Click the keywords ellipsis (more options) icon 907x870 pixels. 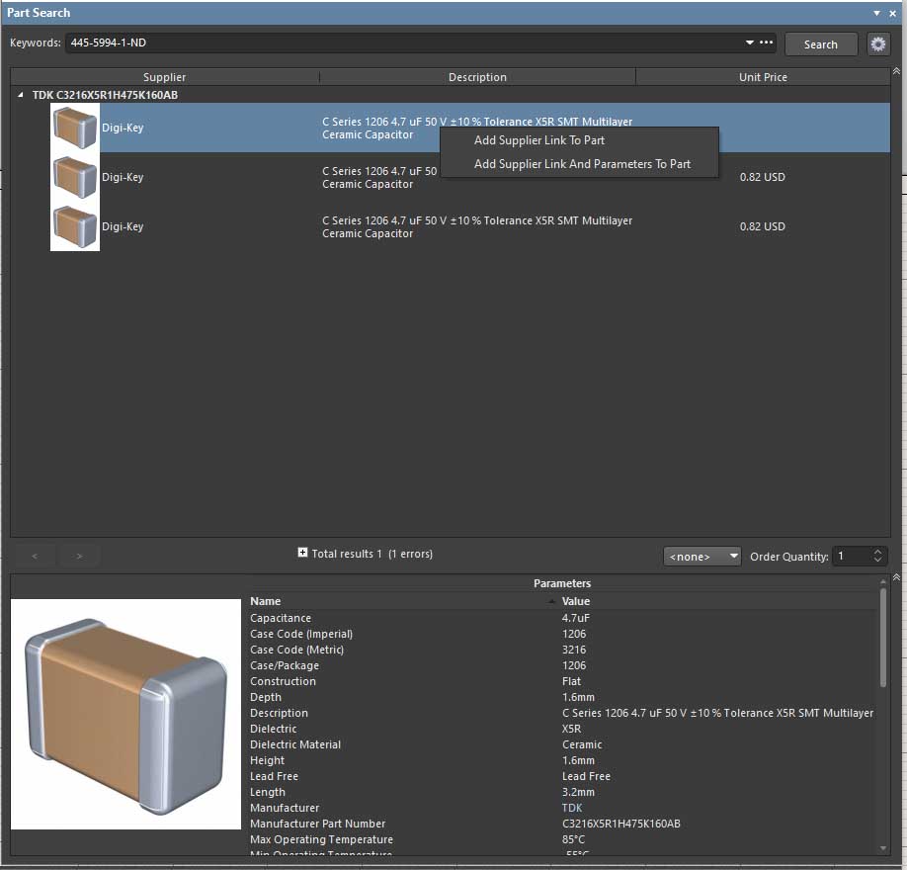pyautogui.click(x=766, y=43)
